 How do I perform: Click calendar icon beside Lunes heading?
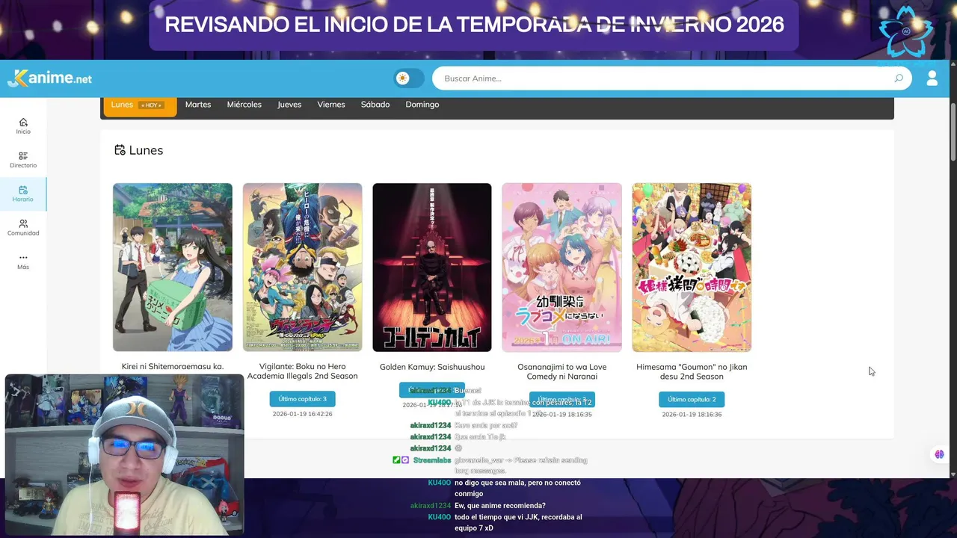tap(120, 150)
